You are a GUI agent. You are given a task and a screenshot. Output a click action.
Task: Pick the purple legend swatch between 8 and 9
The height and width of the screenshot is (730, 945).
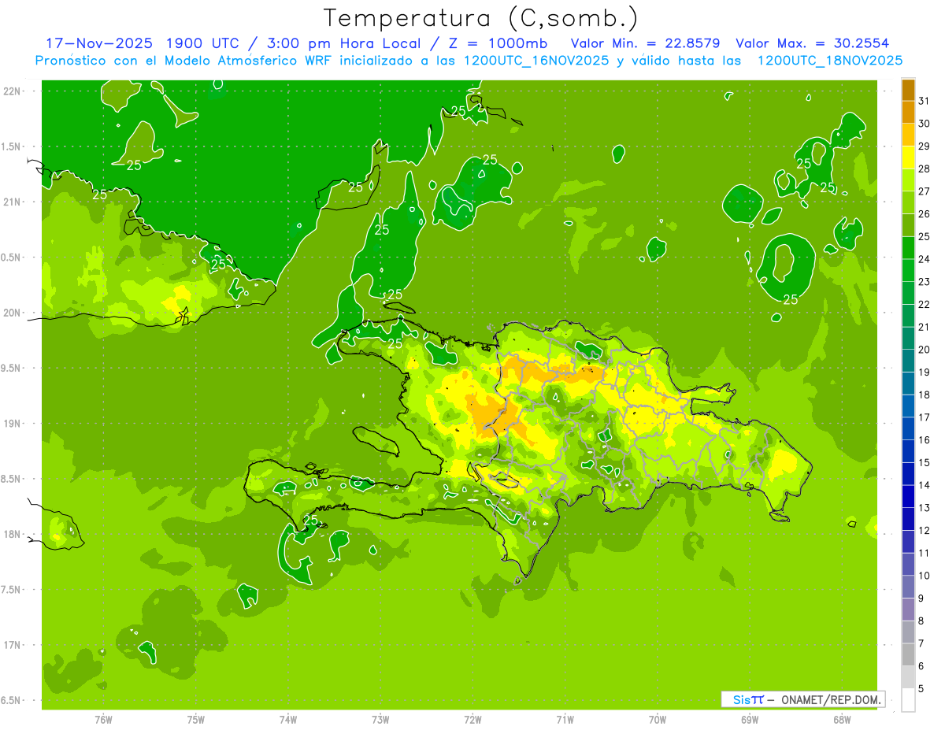pyautogui.click(x=909, y=610)
